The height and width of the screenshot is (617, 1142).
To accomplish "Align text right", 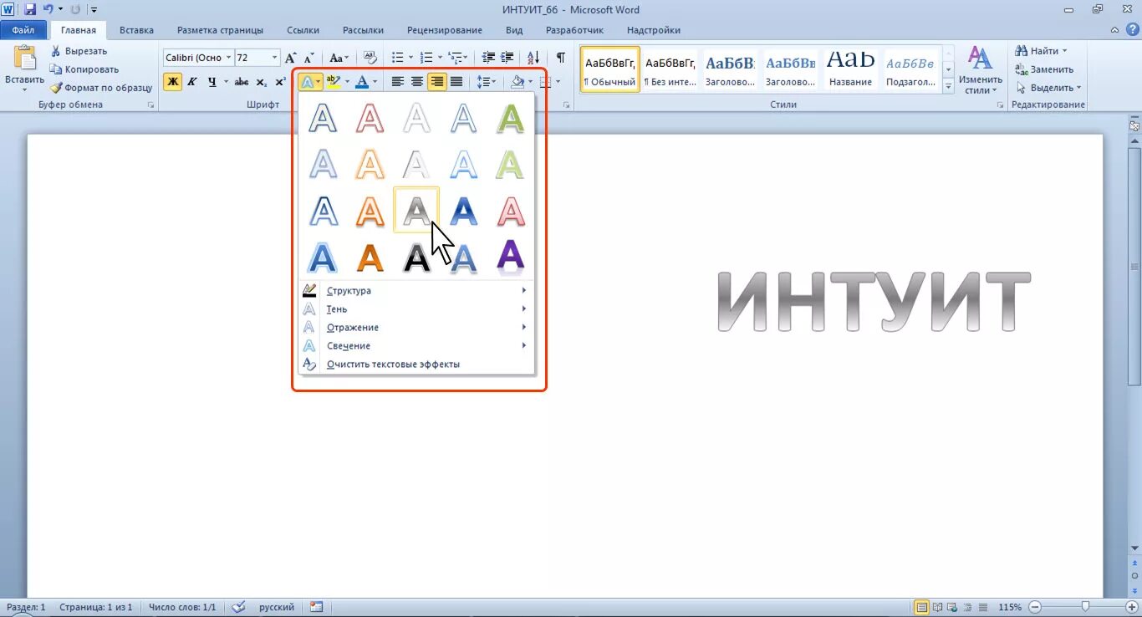I will click(x=436, y=82).
